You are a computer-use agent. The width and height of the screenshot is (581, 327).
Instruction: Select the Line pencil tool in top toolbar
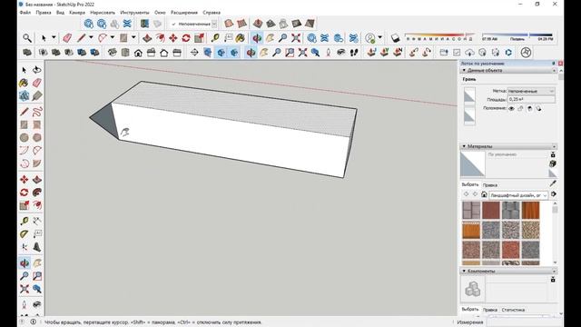pyautogui.click(x=81, y=38)
